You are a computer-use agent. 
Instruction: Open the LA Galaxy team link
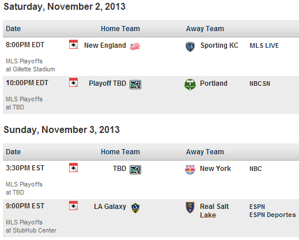(110, 207)
